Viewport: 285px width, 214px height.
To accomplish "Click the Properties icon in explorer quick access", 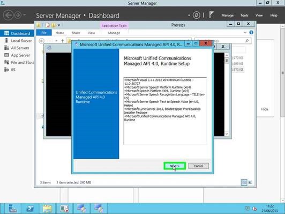I will click(48, 25).
